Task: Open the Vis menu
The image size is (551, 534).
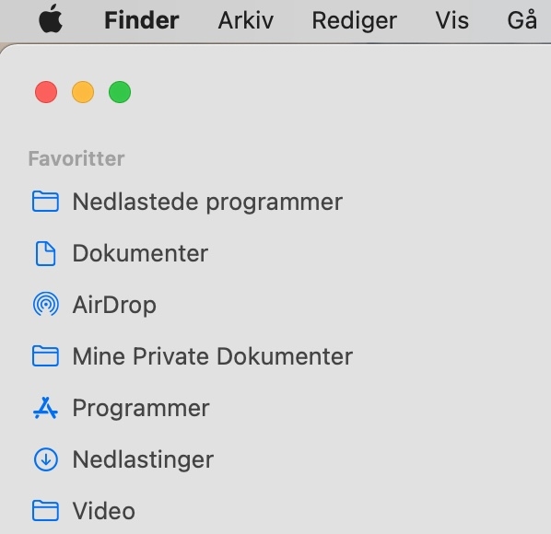Action: click(x=451, y=20)
